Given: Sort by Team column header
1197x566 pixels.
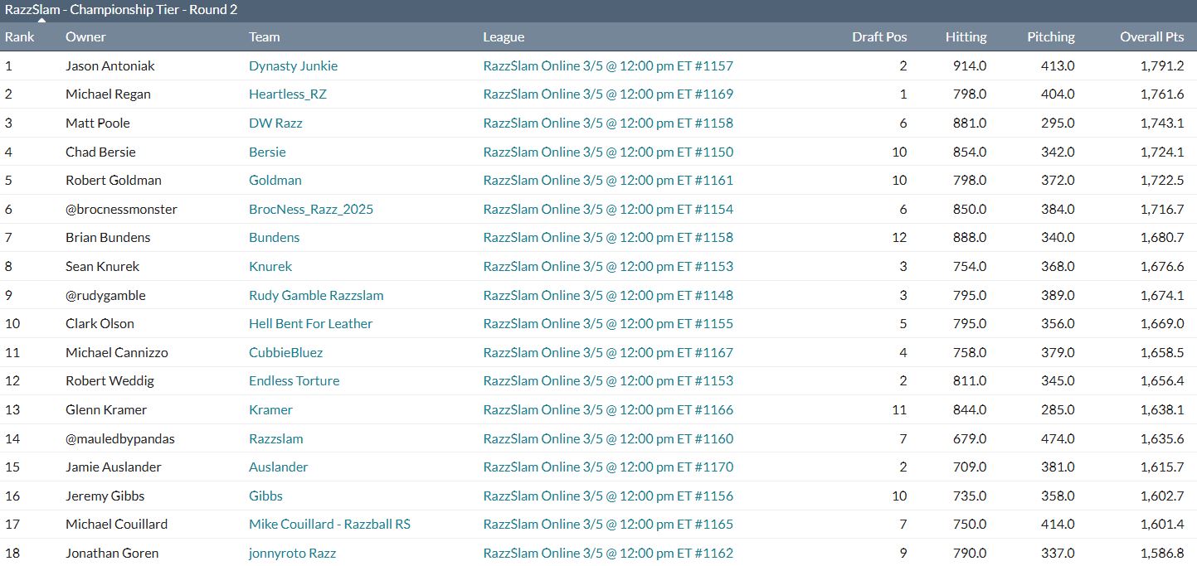Looking at the screenshot, I should [x=265, y=36].
